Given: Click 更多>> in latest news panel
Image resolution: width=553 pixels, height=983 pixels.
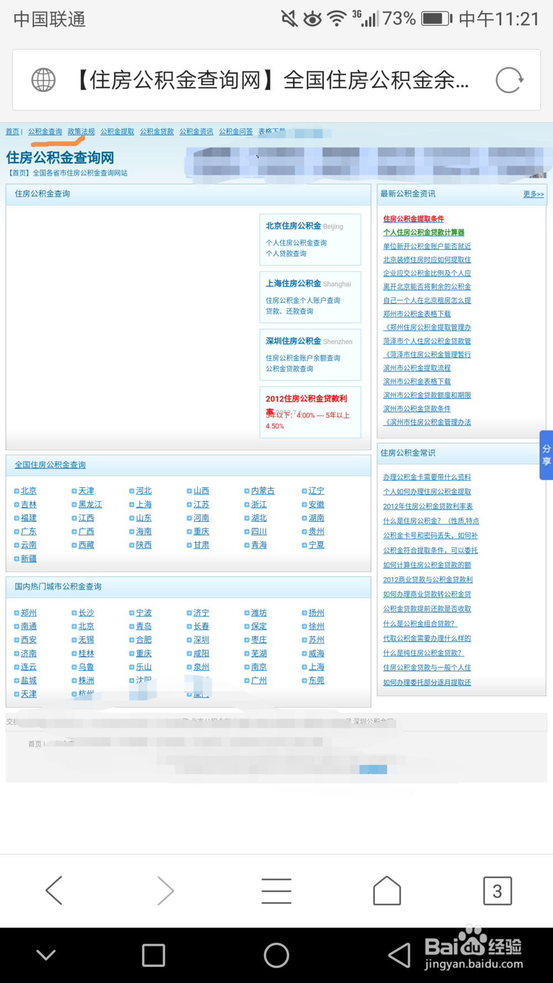Looking at the screenshot, I should (x=534, y=194).
